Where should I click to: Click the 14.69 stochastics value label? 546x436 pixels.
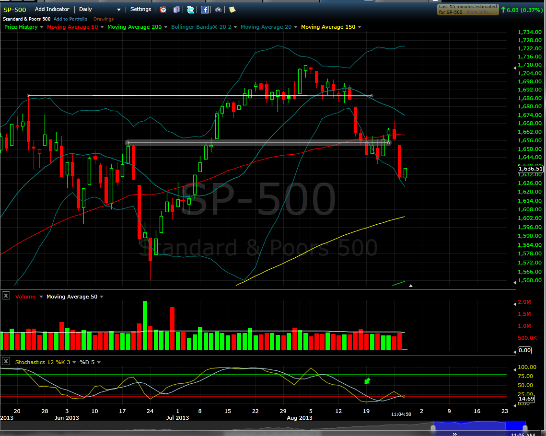coord(526,399)
